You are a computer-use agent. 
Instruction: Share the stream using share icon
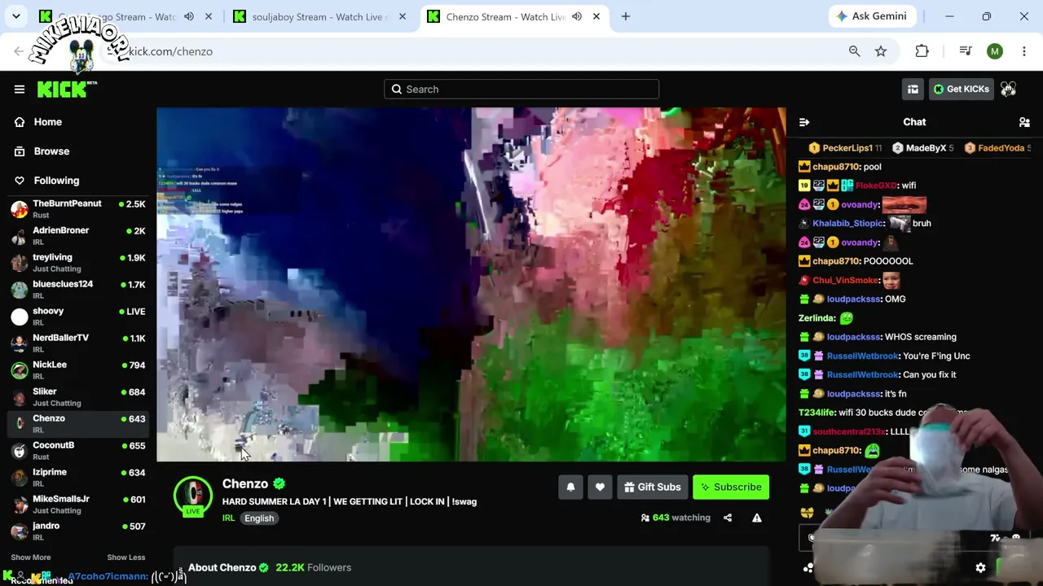[728, 518]
